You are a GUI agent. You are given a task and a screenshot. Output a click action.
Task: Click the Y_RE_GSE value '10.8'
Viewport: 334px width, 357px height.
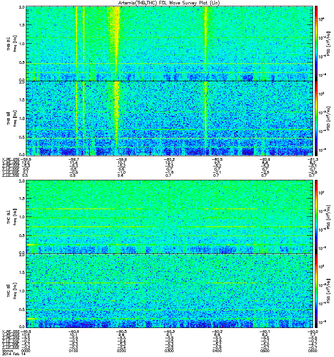point(26,335)
